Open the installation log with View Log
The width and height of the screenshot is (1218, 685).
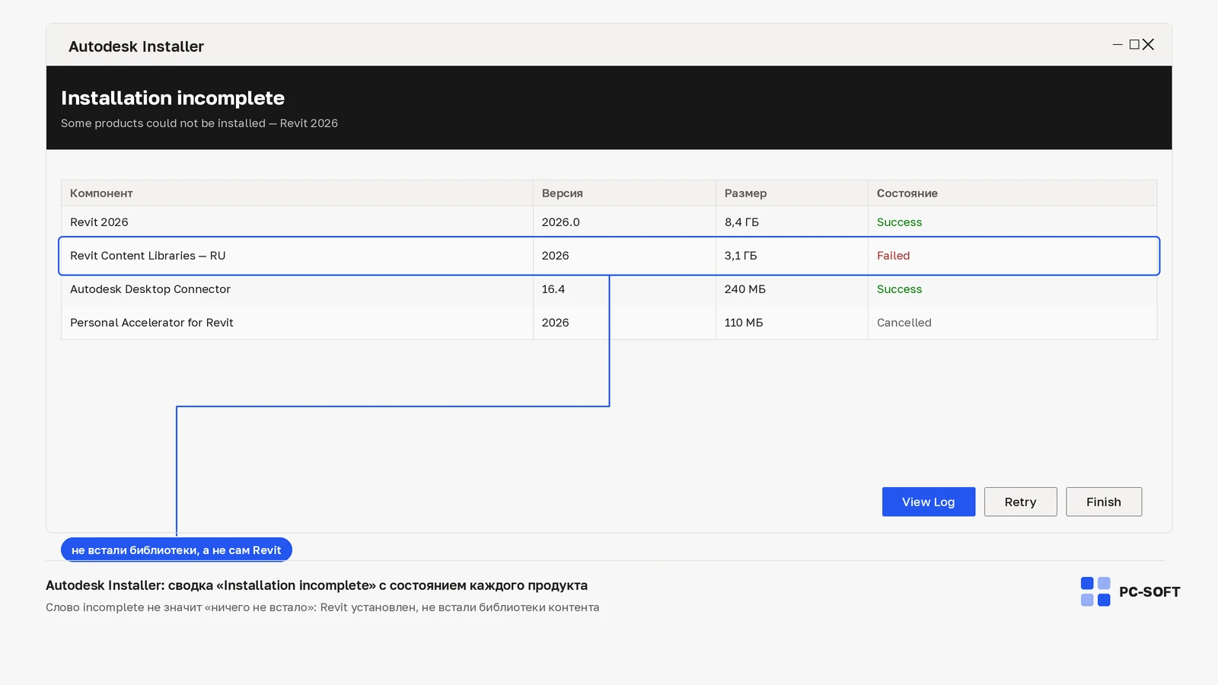click(x=928, y=502)
